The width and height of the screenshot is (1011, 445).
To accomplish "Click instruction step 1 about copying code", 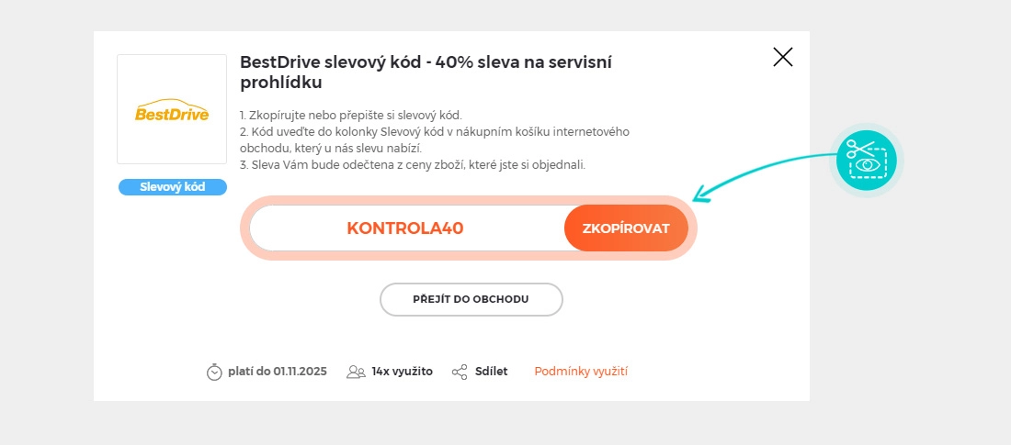I will [350, 115].
